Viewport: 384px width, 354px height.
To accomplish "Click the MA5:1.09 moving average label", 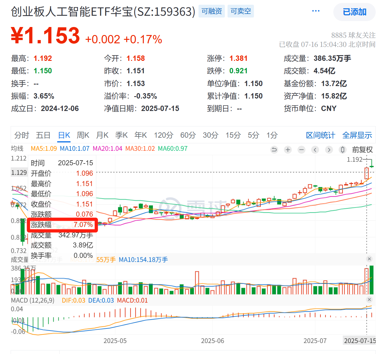I will pyautogui.click(x=44, y=149).
